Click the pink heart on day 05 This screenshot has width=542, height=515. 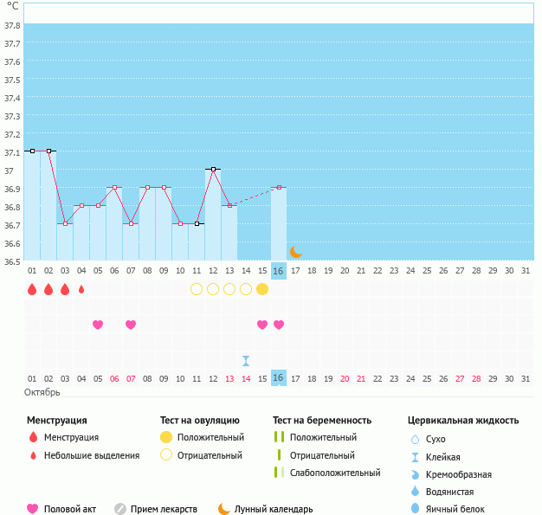click(x=98, y=325)
